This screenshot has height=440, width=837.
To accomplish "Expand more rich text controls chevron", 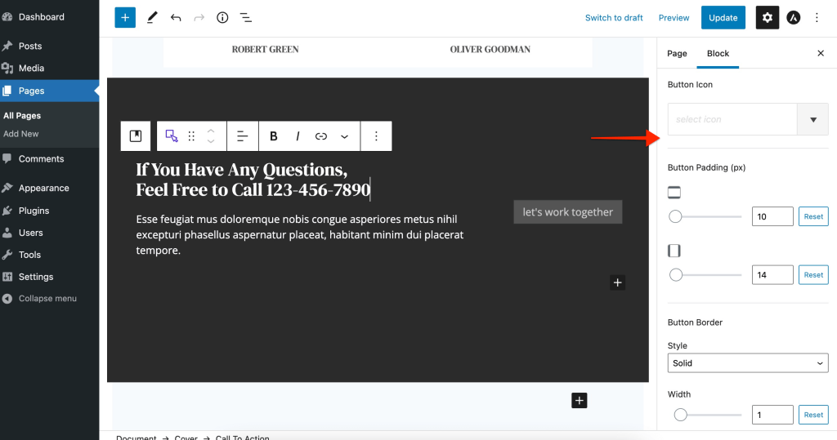I will point(344,136).
